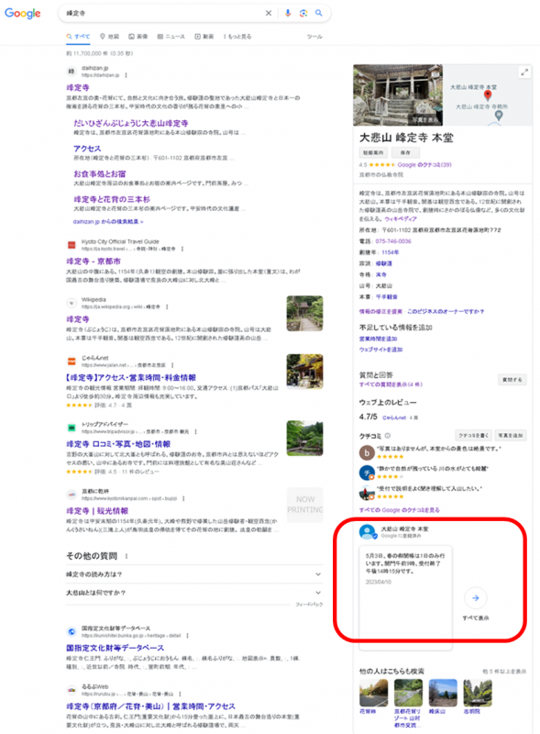Clear the search box with X icon
This screenshot has width=540, height=734.
click(268, 13)
